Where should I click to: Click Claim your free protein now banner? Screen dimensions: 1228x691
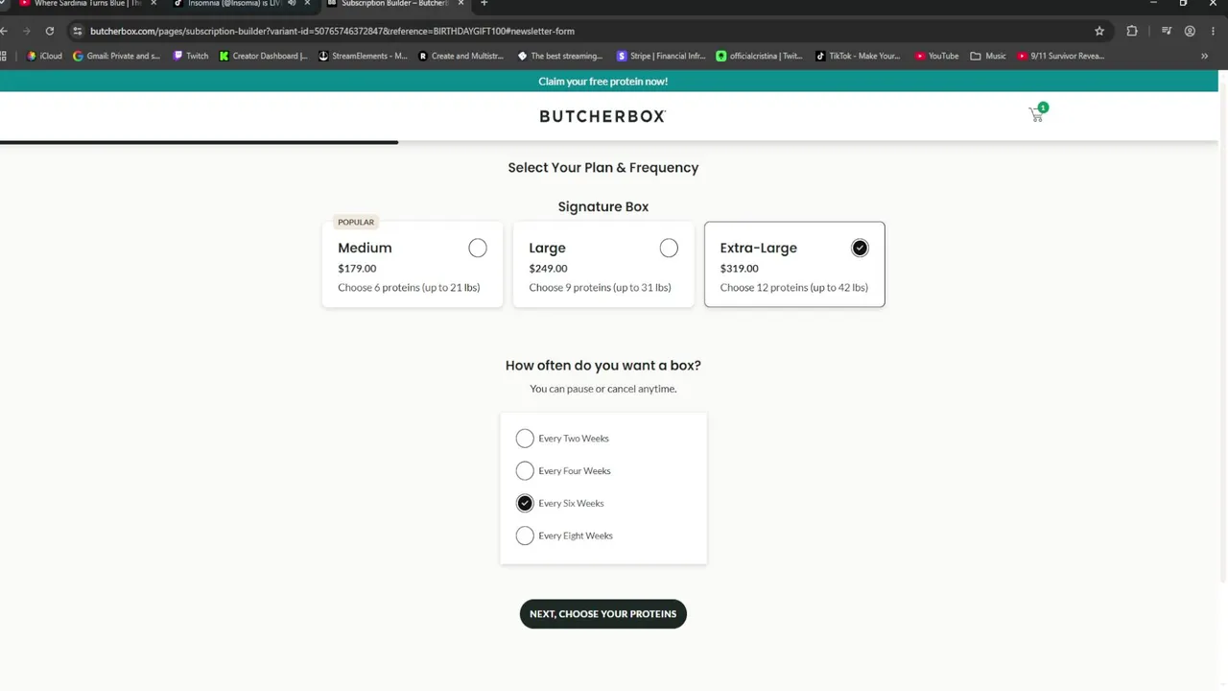(x=603, y=82)
